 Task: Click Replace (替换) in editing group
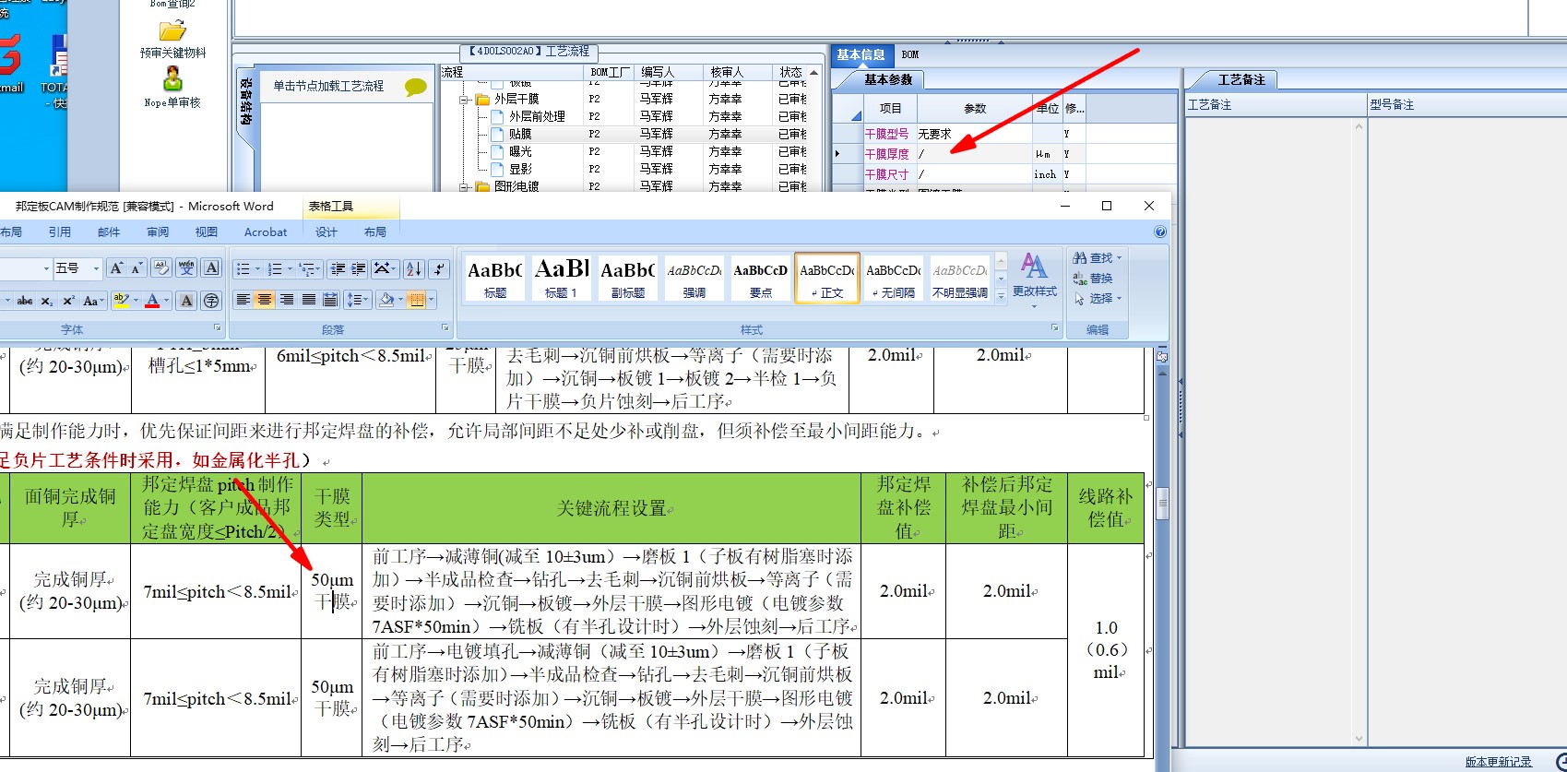click(1093, 279)
